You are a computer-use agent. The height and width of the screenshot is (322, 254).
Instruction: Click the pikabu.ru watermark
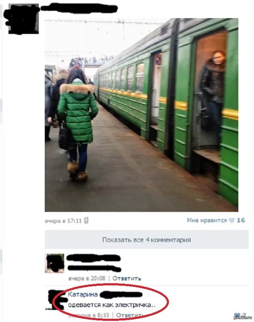[243, 318]
